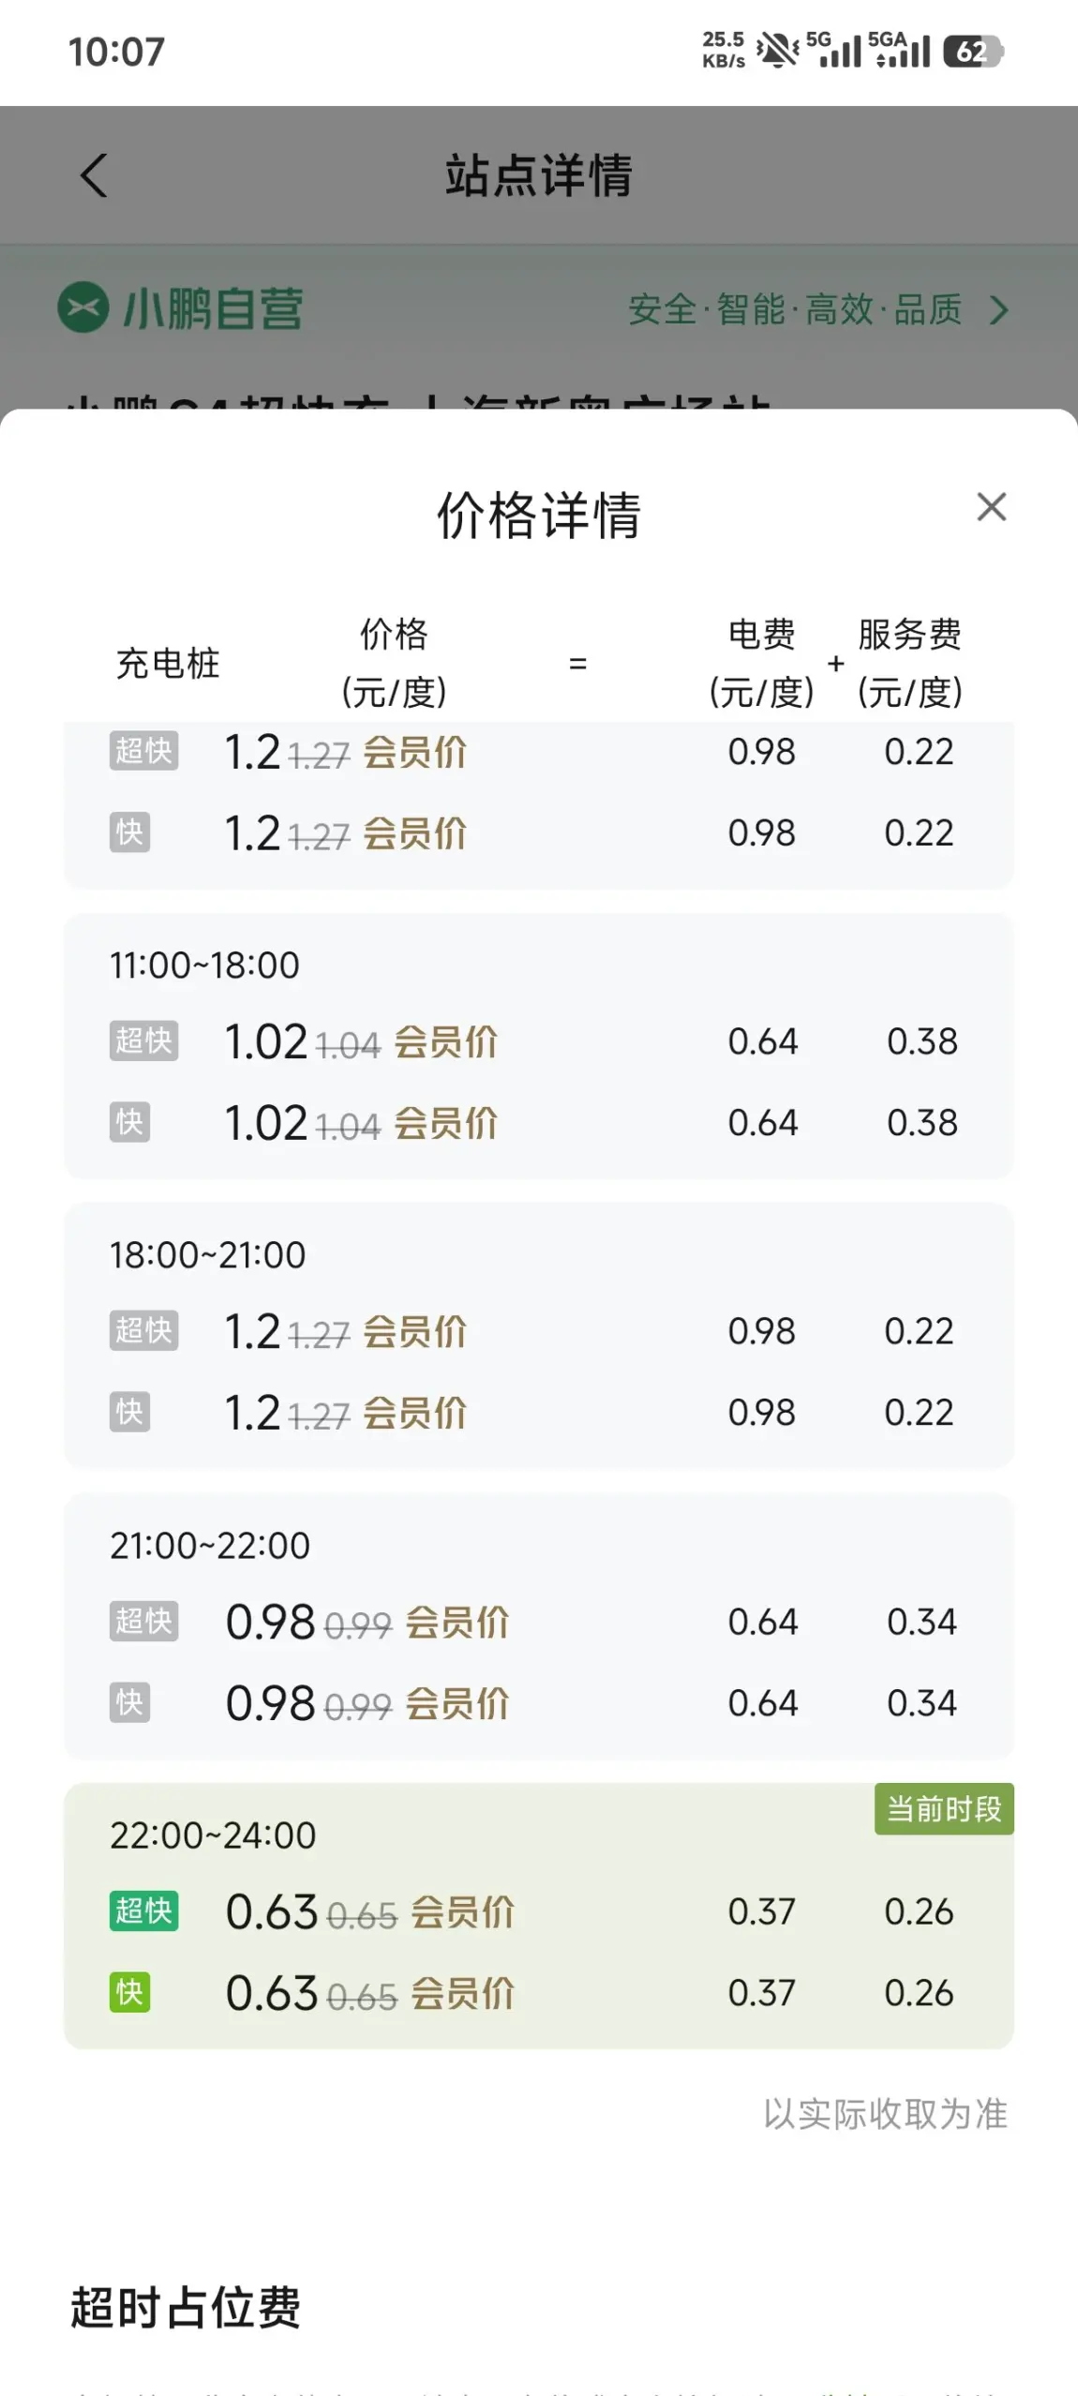This screenshot has height=2396, width=1078.
Task: Tap the 超时占位费 section heading
Action: [186, 2307]
